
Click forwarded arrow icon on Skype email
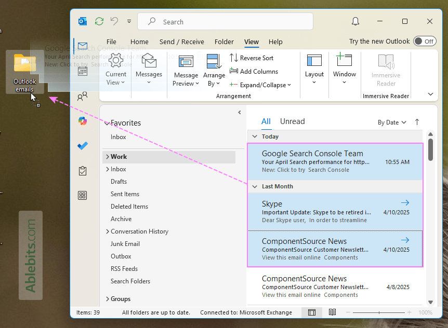[405, 203]
